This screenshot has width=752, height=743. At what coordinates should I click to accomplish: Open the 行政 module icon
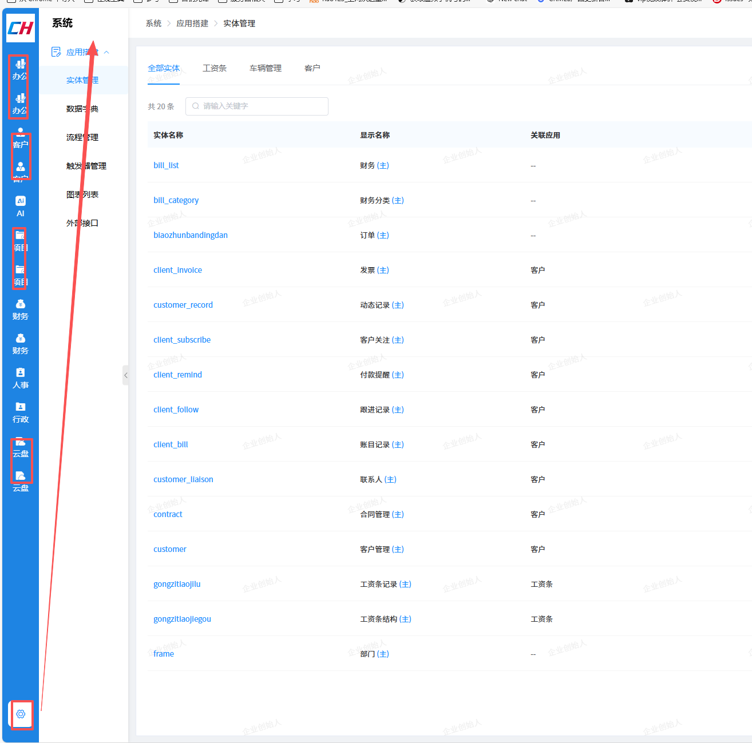21,412
